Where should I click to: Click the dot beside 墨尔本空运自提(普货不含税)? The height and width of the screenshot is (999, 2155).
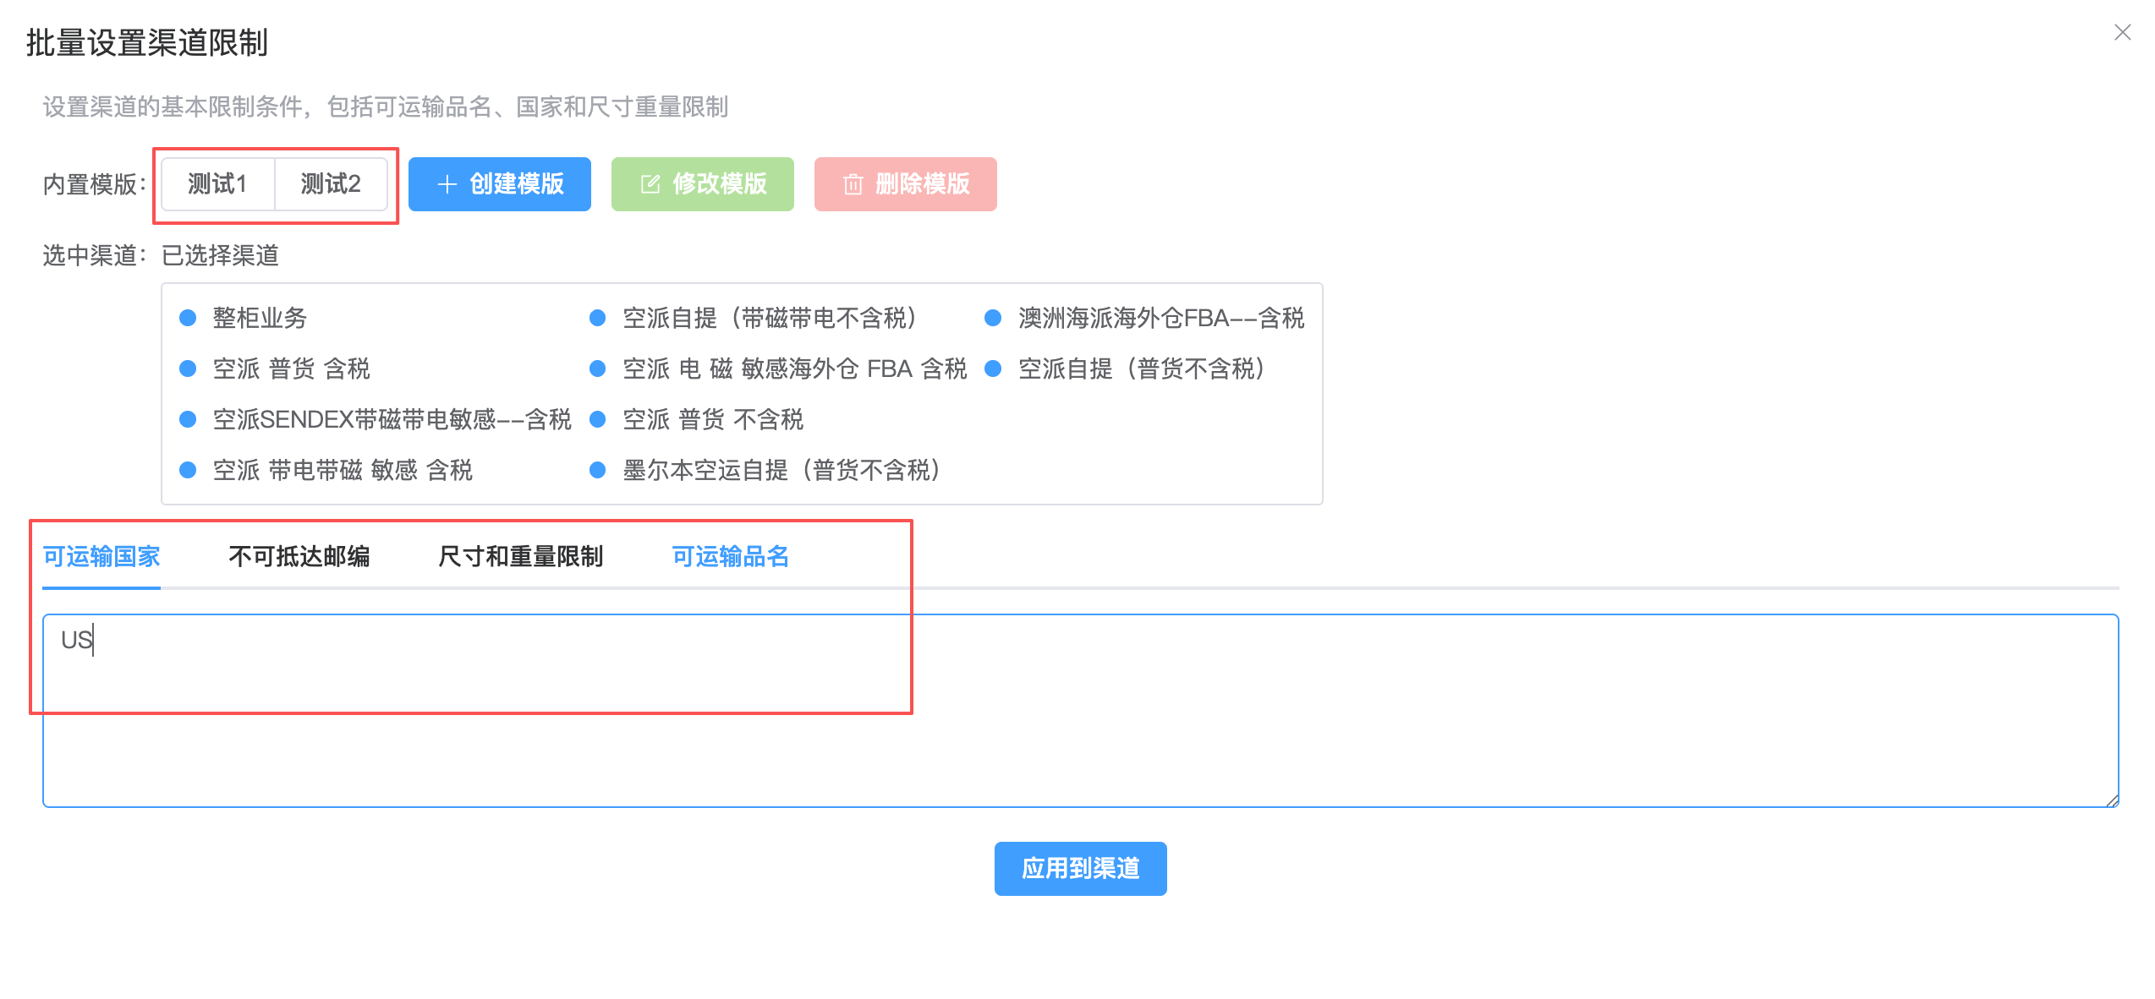click(x=597, y=470)
